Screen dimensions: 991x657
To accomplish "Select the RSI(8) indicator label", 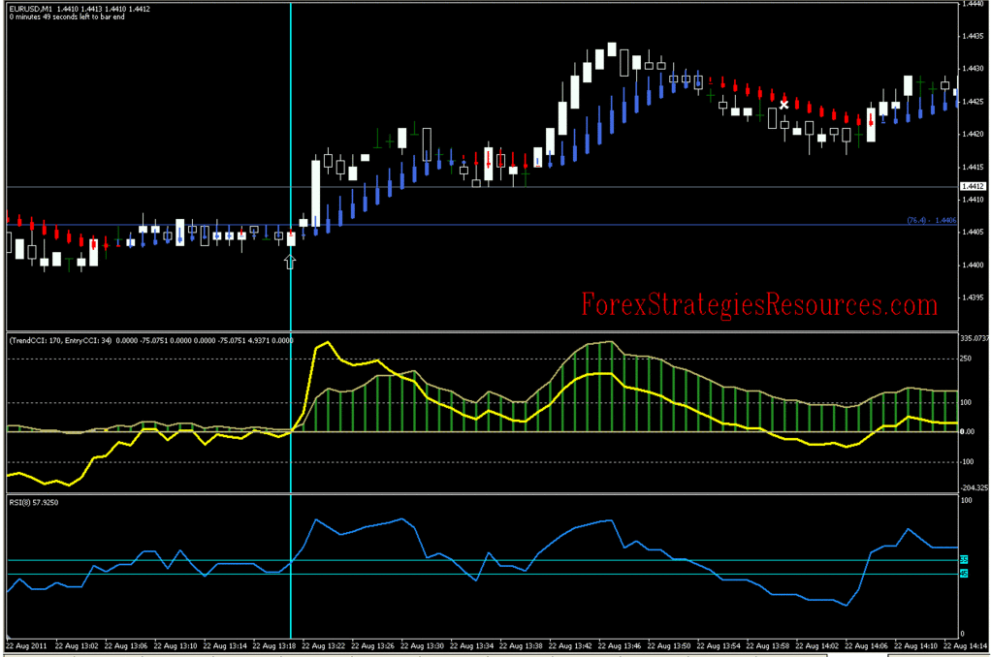I will click(27, 502).
